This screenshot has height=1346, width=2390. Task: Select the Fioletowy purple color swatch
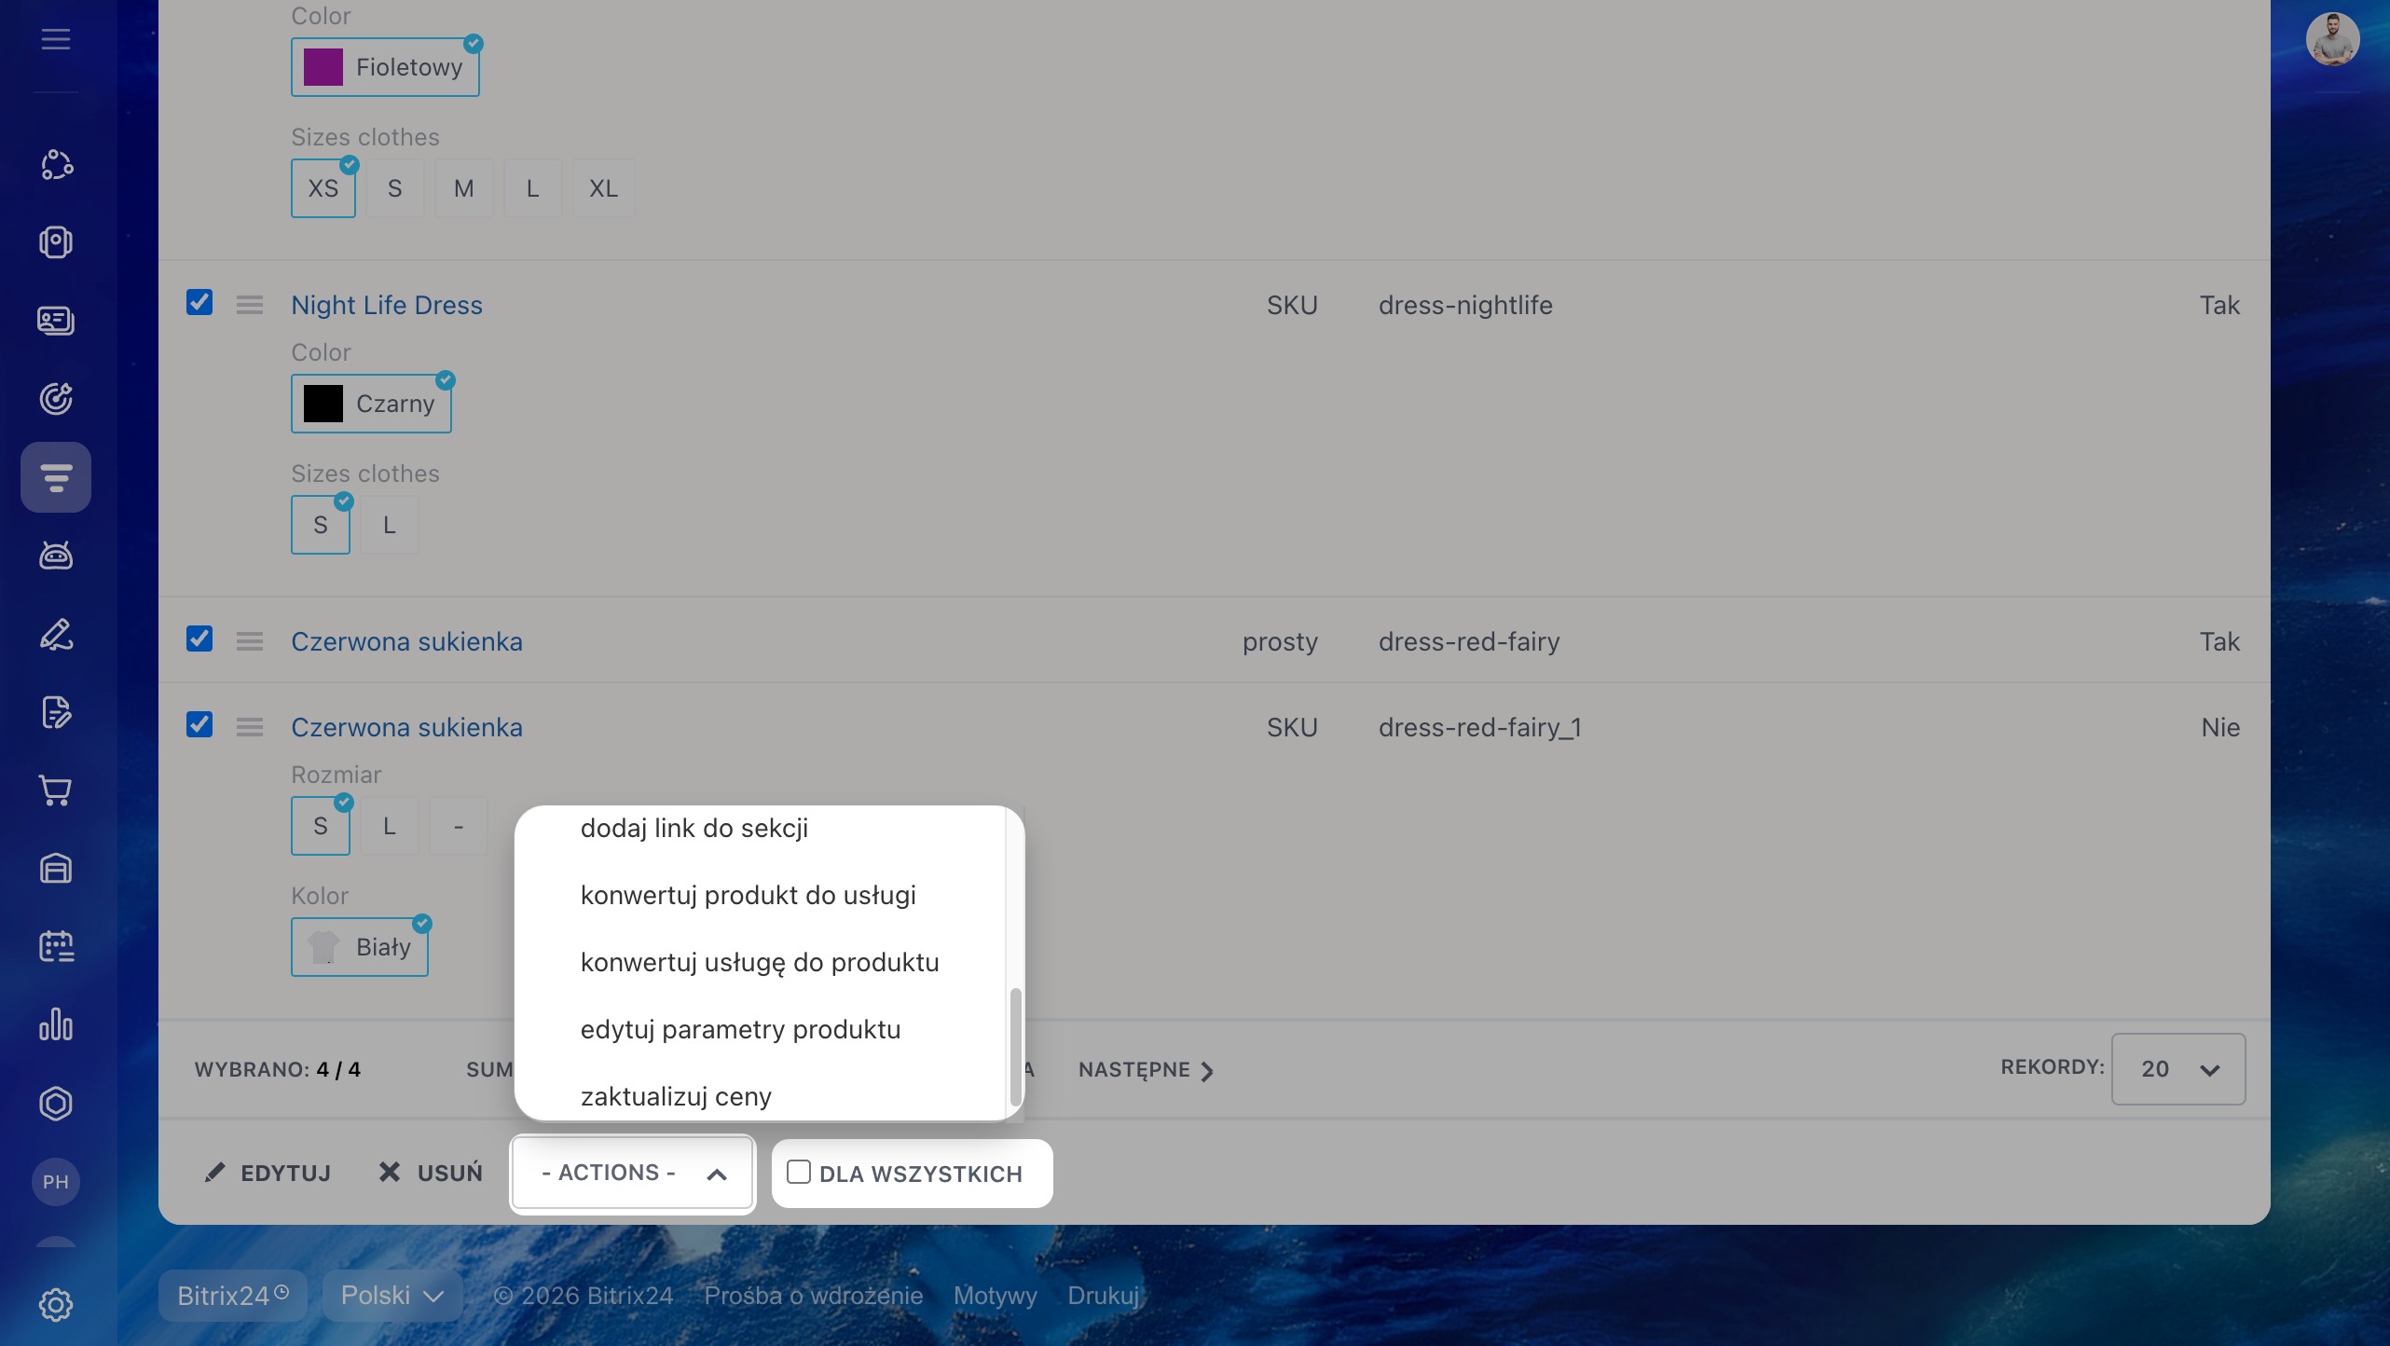click(x=385, y=67)
